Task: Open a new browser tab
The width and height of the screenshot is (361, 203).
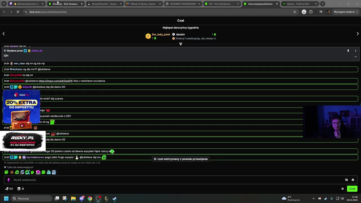Action: point(323,4)
